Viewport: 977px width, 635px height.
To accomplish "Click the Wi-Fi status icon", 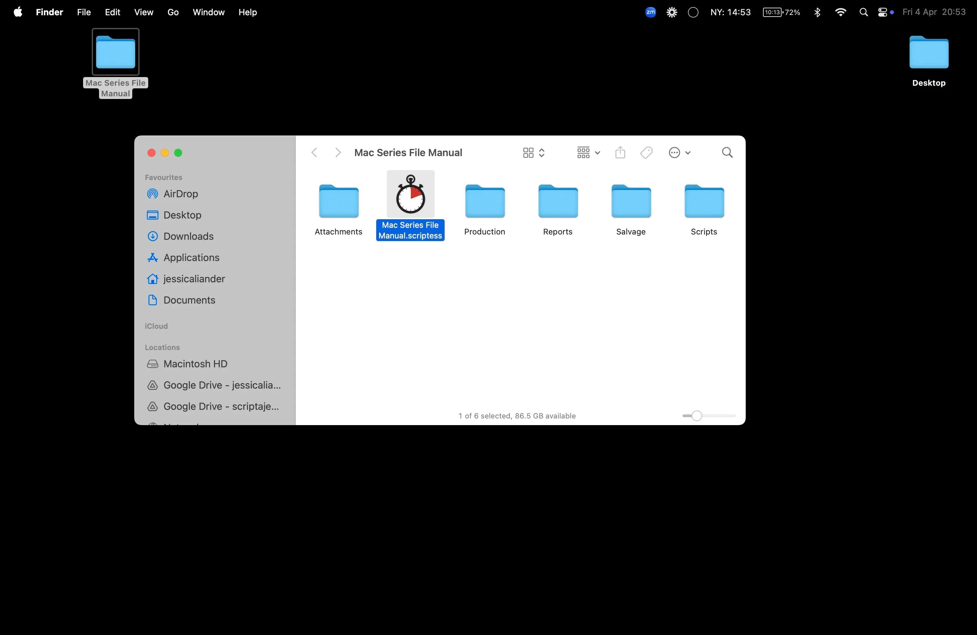I will point(840,12).
